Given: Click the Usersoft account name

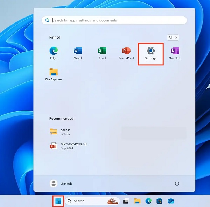Looking at the screenshot, I should (x=66, y=183).
